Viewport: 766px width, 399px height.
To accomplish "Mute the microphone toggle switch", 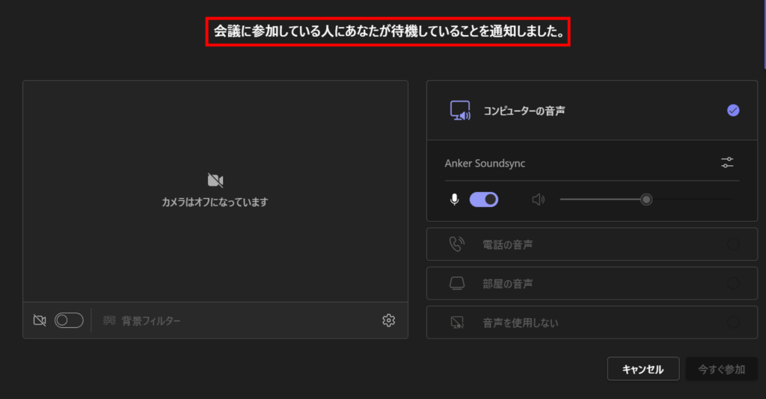I will (x=484, y=199).
